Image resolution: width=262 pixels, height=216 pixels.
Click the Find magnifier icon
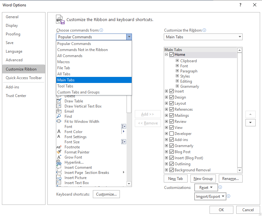59,116
